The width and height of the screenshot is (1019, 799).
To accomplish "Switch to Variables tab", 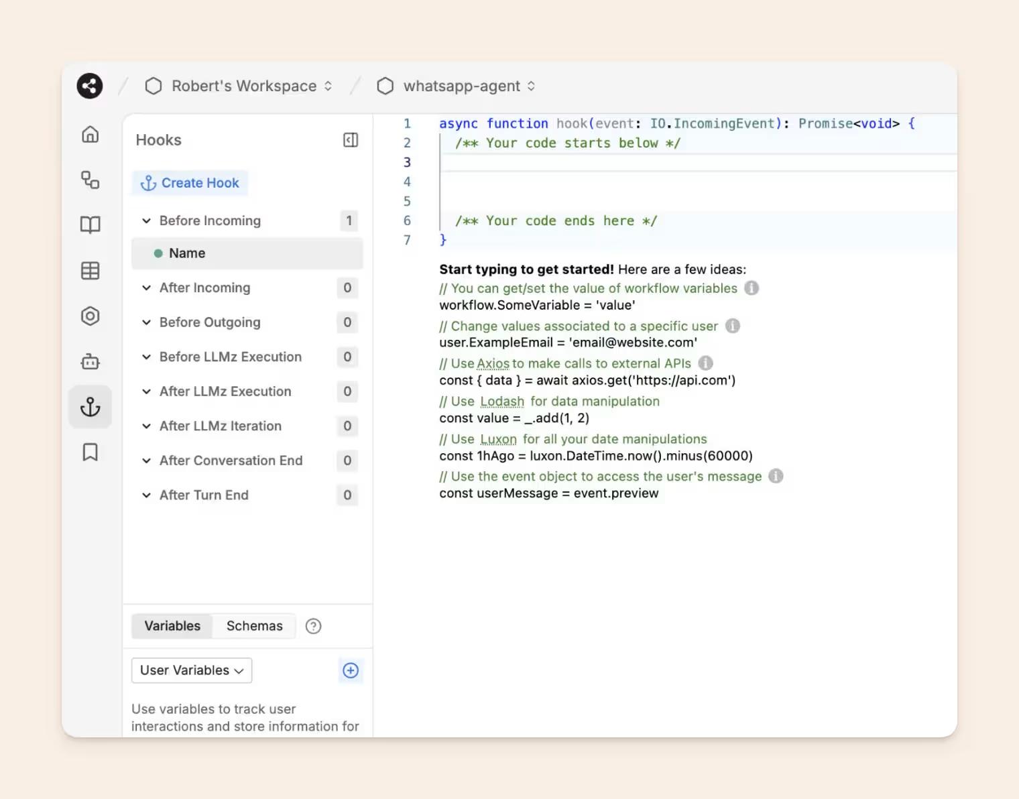I will (172, 626).
